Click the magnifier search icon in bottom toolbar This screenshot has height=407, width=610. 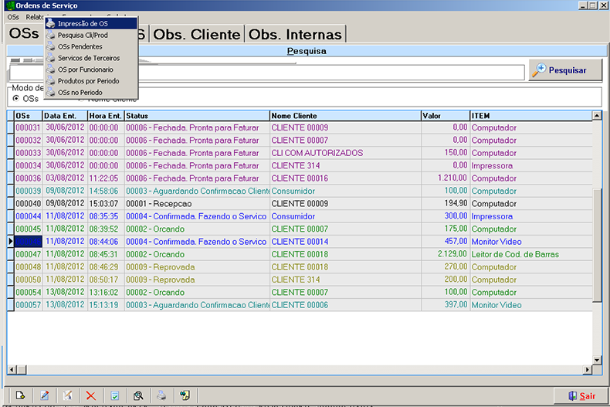tap(137, 395)
